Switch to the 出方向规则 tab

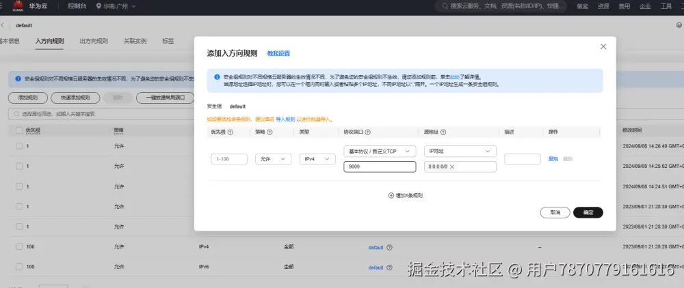[x=94, y=42]
